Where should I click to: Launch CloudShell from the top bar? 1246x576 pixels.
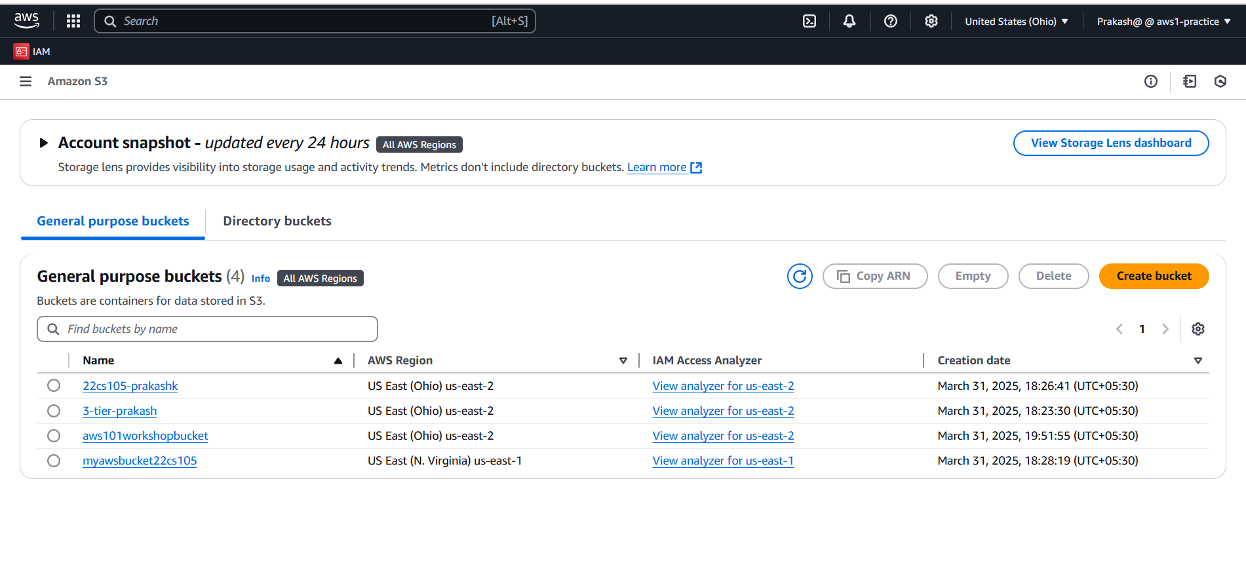809,21
